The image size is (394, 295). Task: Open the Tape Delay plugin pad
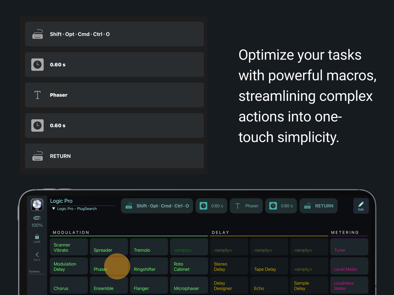[269, 266]
